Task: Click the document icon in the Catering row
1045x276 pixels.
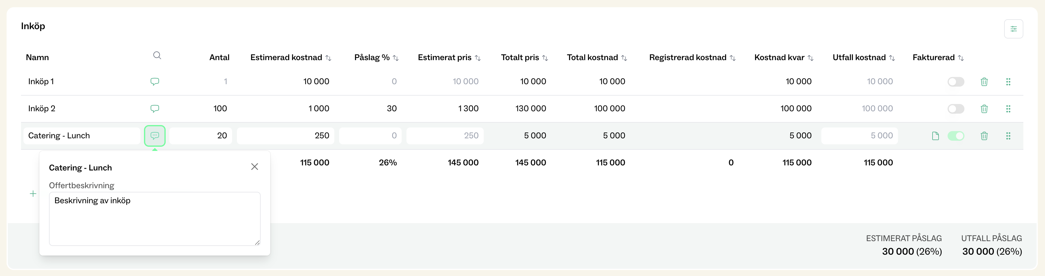Action: point(935,136)
